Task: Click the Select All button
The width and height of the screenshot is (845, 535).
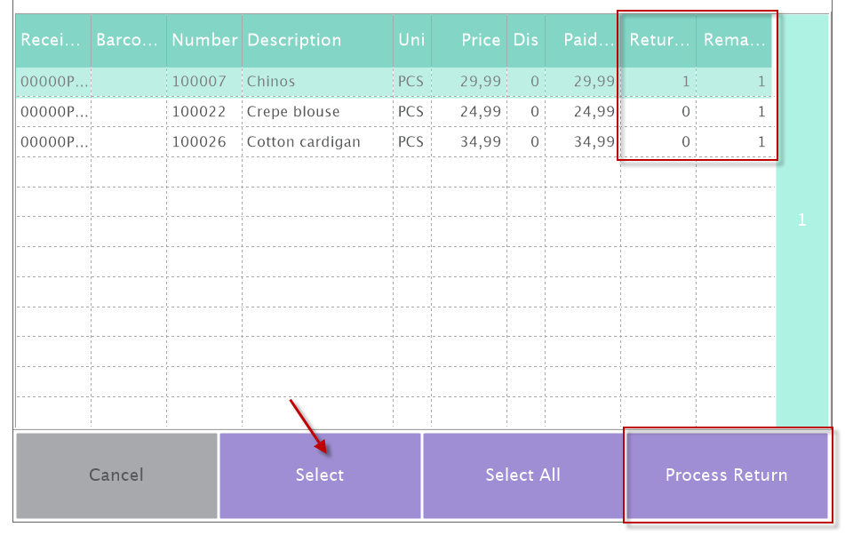Action: pos(522,475)
